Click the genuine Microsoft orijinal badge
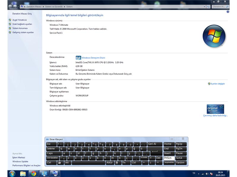The image size is (237, 177). [215, 109]
